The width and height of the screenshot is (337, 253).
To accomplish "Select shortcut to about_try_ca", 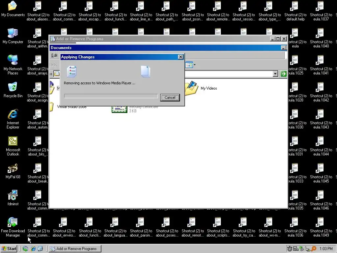I will [x=244, y=227].
